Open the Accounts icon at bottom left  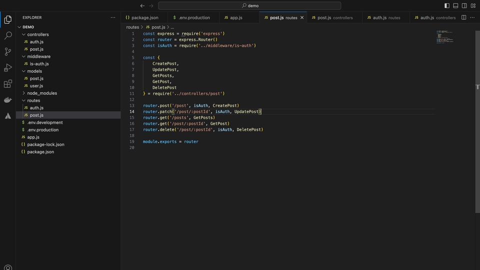point(8,267)
